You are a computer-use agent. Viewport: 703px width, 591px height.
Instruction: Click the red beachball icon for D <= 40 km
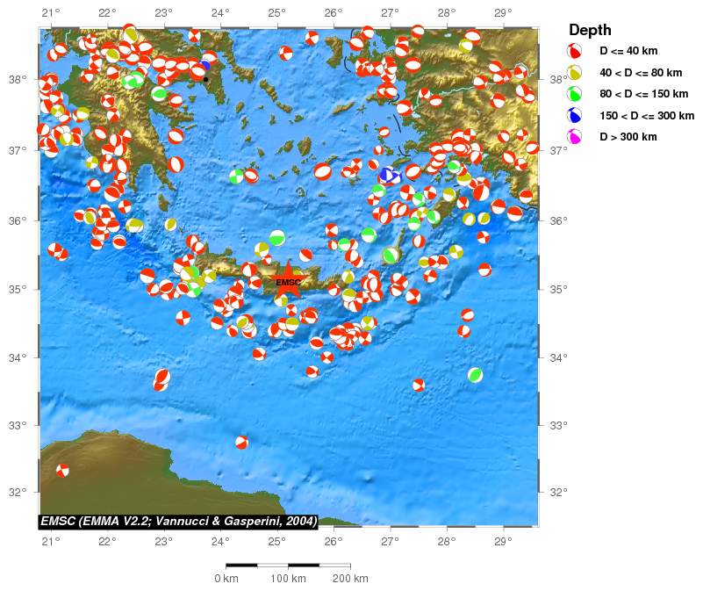pyautogui.click(x=575, y=52)
